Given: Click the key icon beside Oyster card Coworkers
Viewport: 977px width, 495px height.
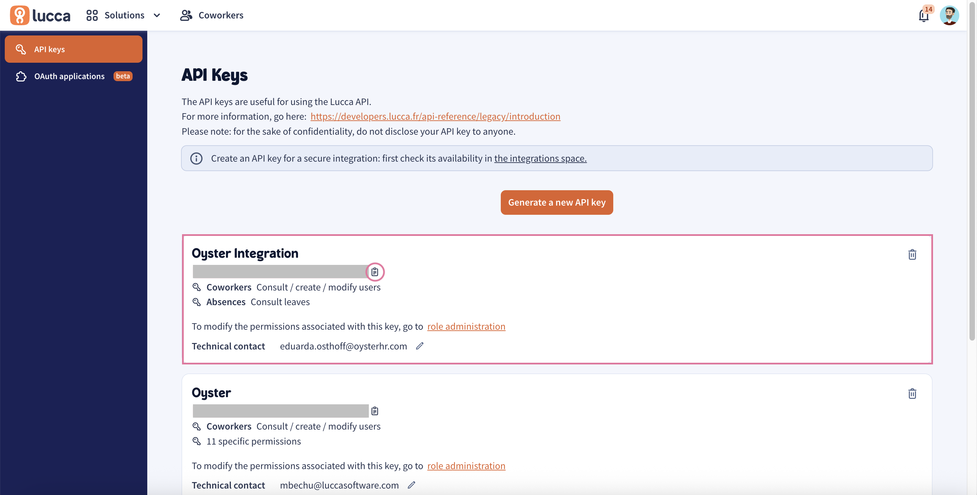Looking at the screenshot, I should pyautogui.click(x=196, y=426).
